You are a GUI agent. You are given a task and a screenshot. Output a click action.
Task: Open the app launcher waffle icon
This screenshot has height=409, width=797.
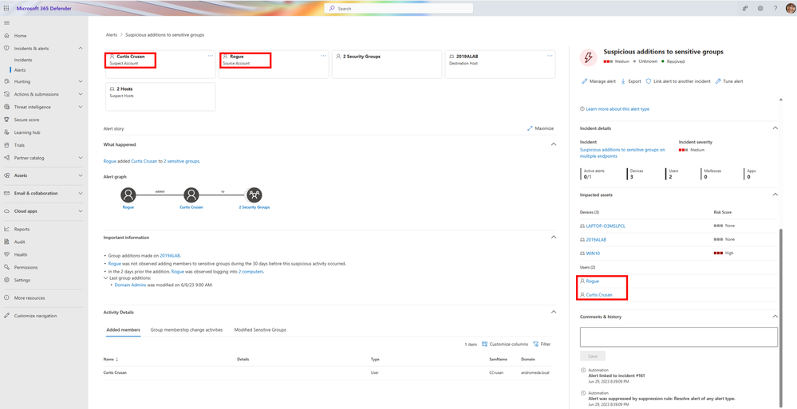tap(6, 8)
